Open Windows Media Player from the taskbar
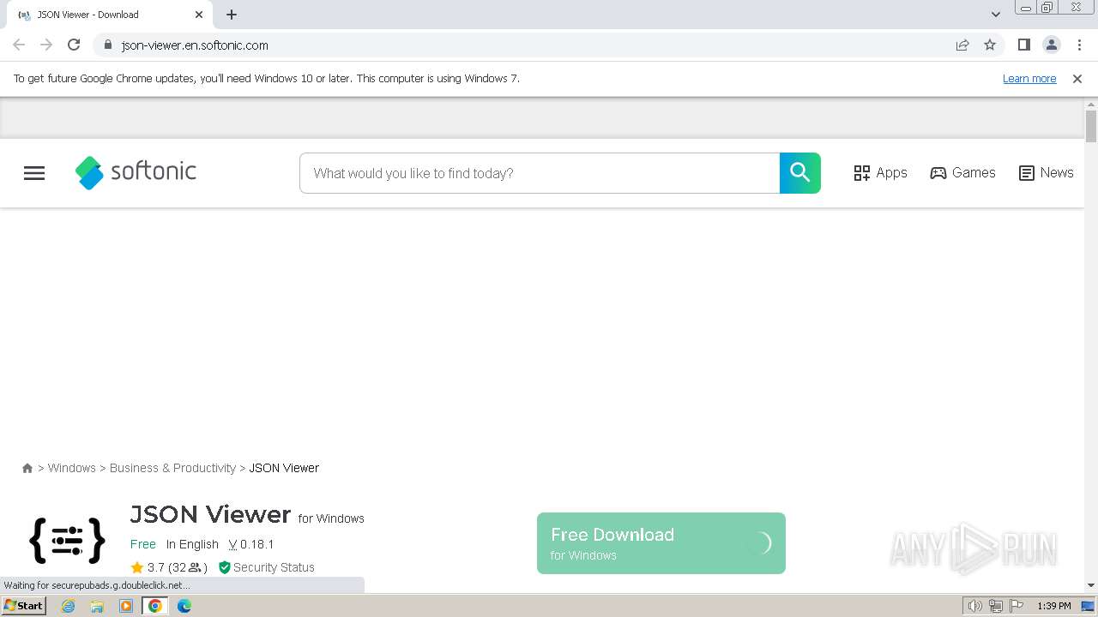Viewport: 1098px width, 617px height. pyautogui.click(x=126, y=606)
